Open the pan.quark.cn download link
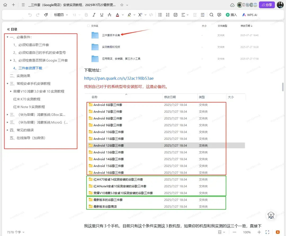 pos(119,78)
